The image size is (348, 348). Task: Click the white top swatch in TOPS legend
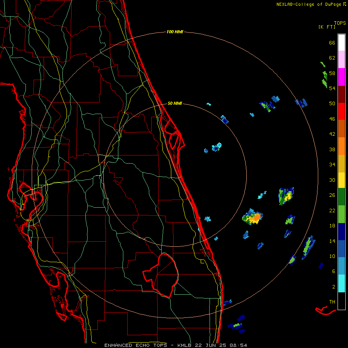(x=341, y=43)
